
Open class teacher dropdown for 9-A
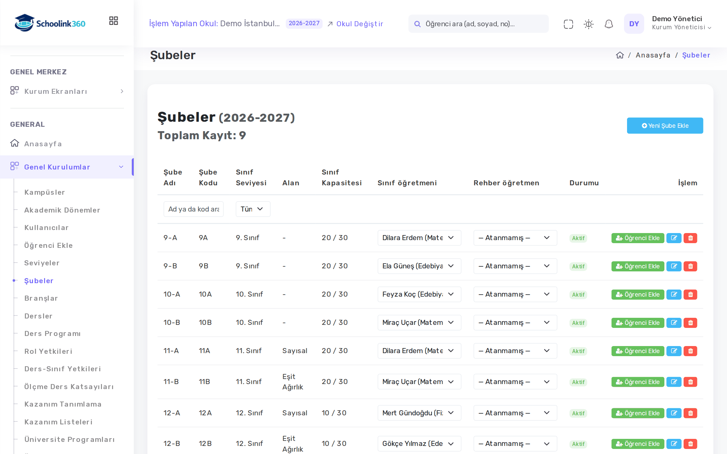tap(419, 238)
